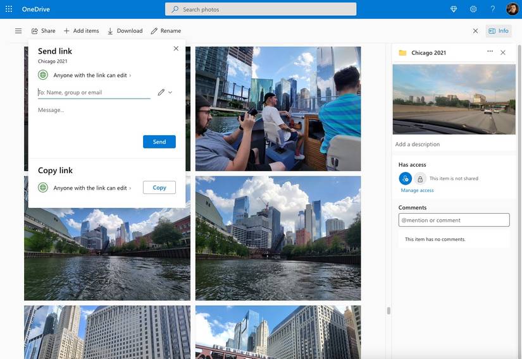Click the recipient name or email field

tap(94, 92)
